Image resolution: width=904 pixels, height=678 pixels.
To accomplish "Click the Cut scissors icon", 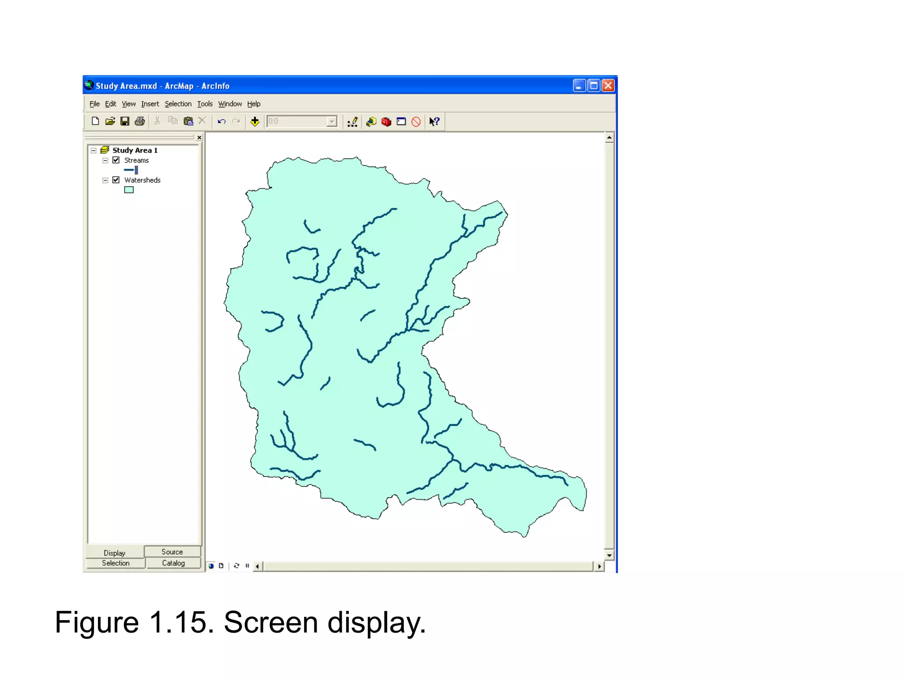I will [x=157, y=121].
